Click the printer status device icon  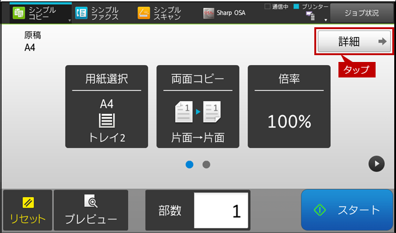311,16
